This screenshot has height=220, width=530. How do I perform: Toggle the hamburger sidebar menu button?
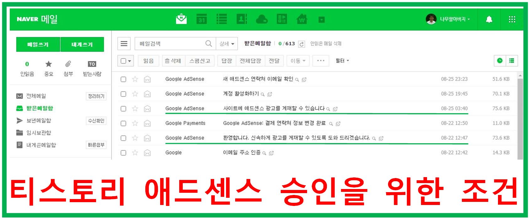tap(124, 43)
